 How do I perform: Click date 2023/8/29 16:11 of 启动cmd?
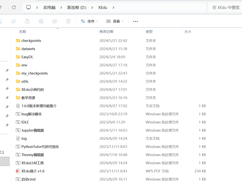113,179
